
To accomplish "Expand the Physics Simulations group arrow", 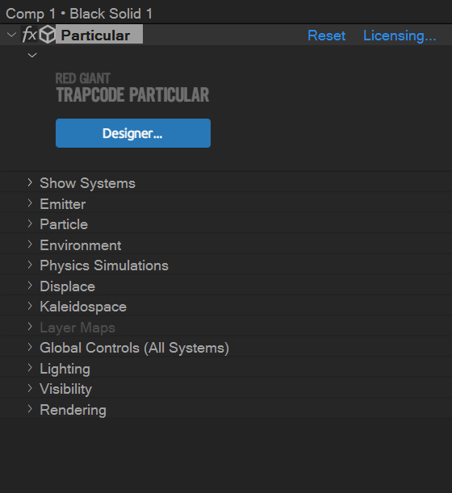I will point(30,265).
